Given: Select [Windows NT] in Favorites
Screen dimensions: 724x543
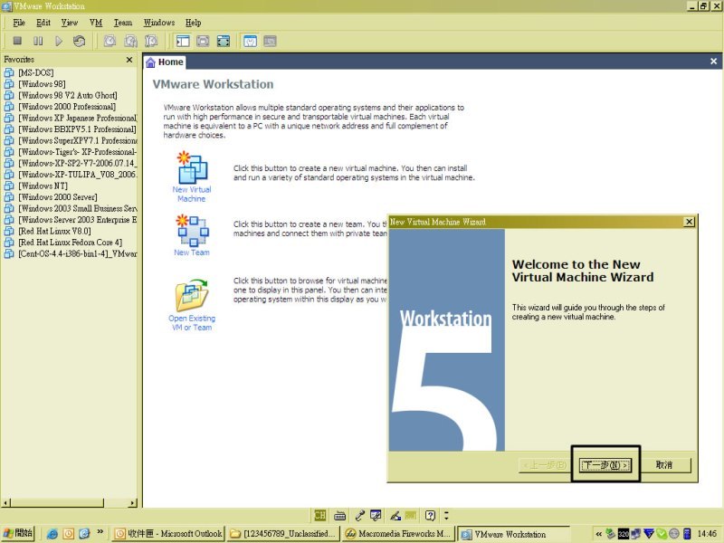Looking at the screenshot, I should click(x=43, y=186).
